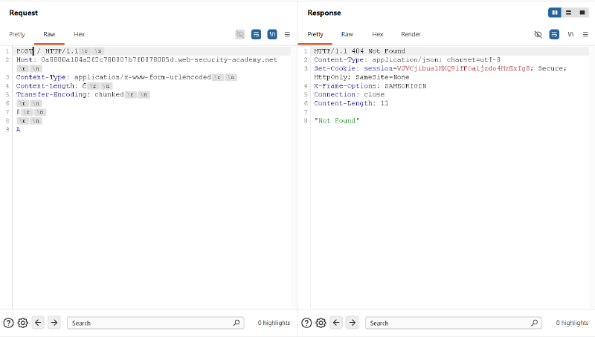Focus the Request search input field
595x337 pixels.
[155, 323]
